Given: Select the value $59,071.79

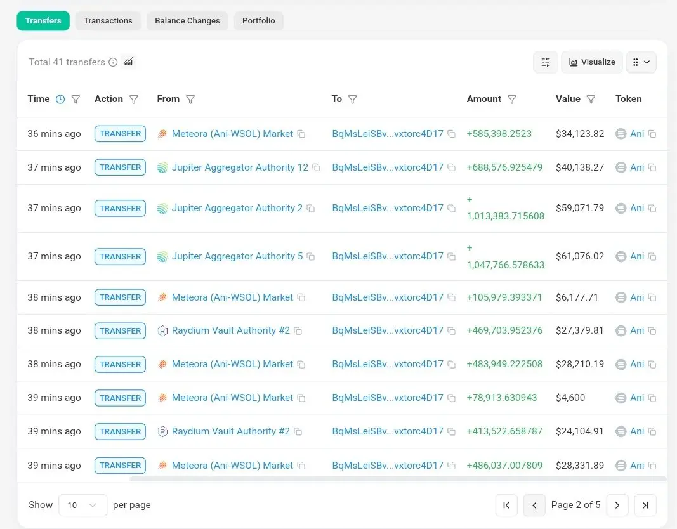Looking at the screenshot, I should tap(580, 208).
